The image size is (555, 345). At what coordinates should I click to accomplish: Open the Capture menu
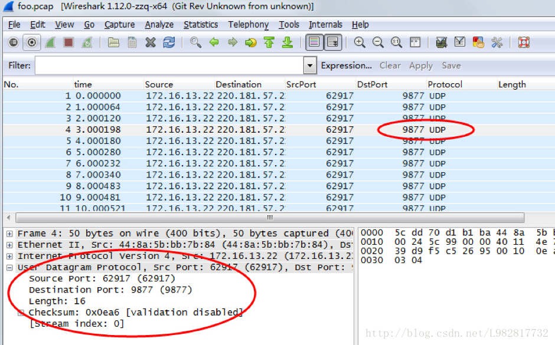point(119,24)
